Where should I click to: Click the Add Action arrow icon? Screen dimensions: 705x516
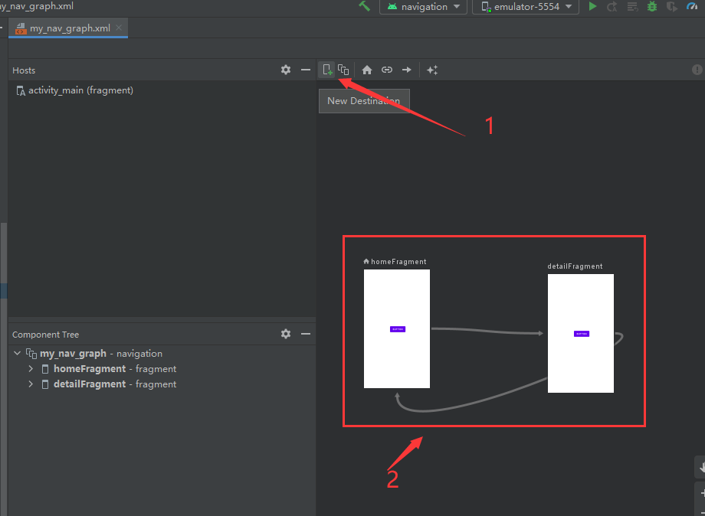click(406, 70)
